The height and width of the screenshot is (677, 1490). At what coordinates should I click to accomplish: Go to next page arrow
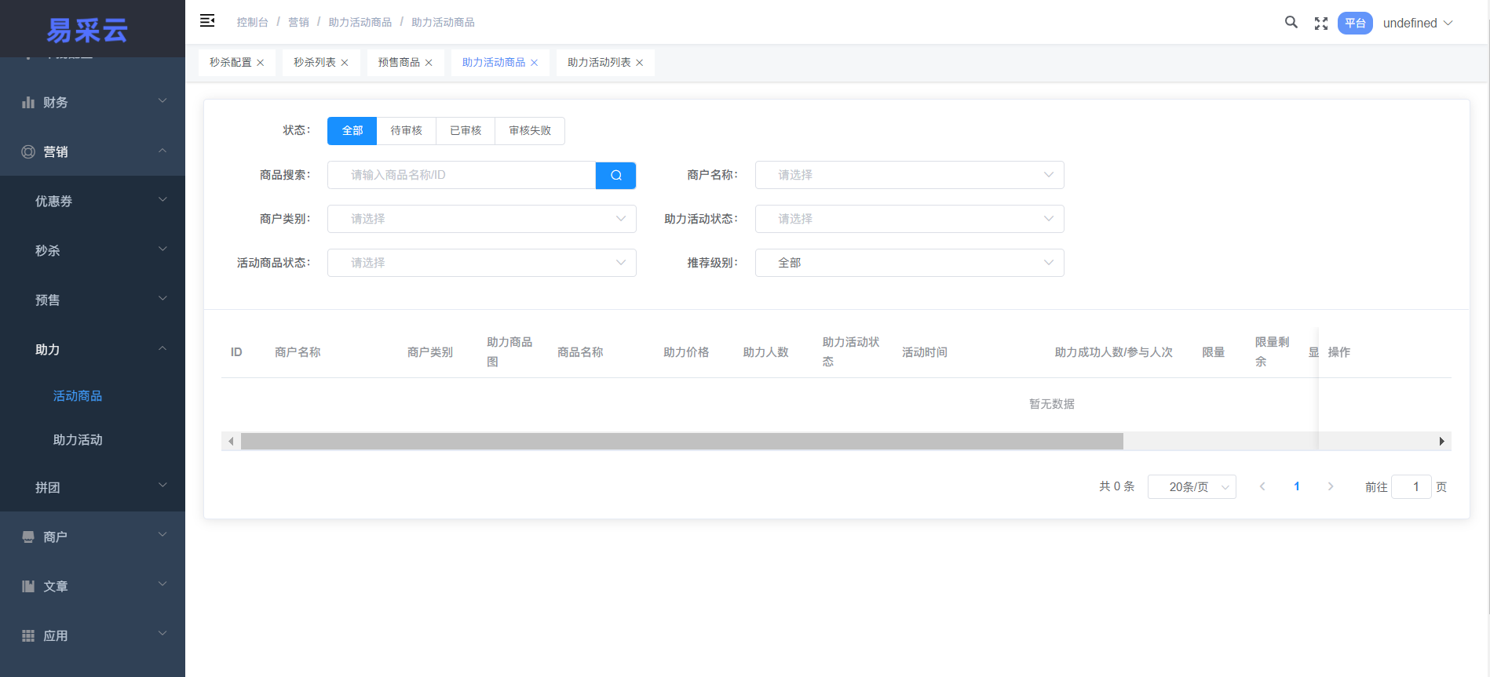1331,486
